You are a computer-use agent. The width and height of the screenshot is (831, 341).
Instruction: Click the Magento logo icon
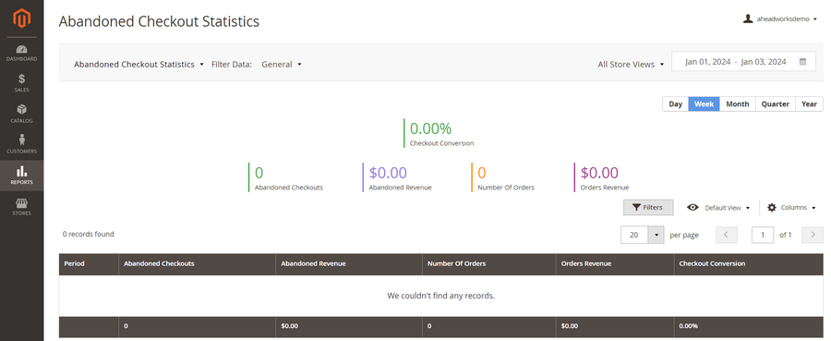coord(22,18)
